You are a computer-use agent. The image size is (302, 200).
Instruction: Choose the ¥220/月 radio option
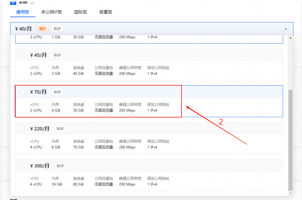(x=23, y=129)
